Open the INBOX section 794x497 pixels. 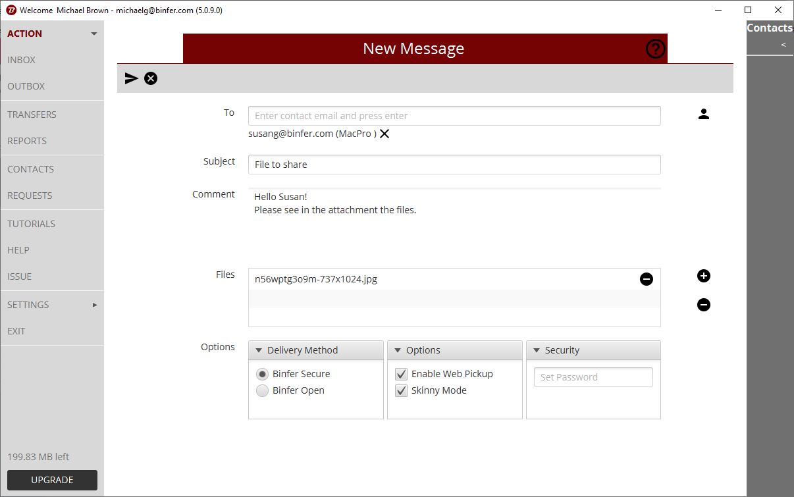tap(22, 60)
